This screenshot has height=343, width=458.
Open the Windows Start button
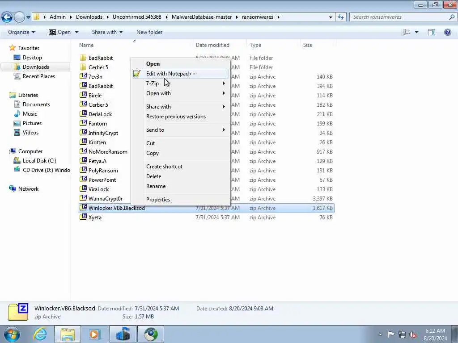click(x=12, y=334)
